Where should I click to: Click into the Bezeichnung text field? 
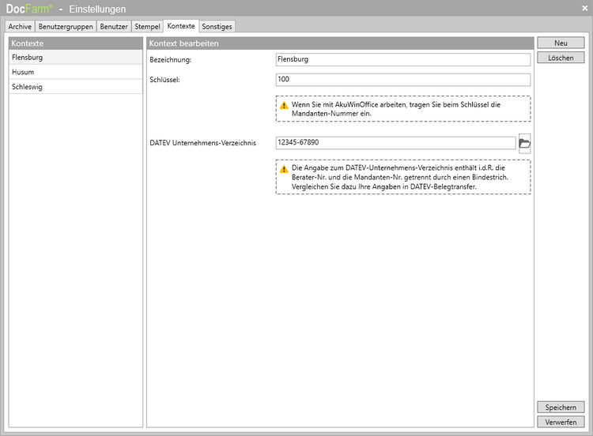coord(402,60)
